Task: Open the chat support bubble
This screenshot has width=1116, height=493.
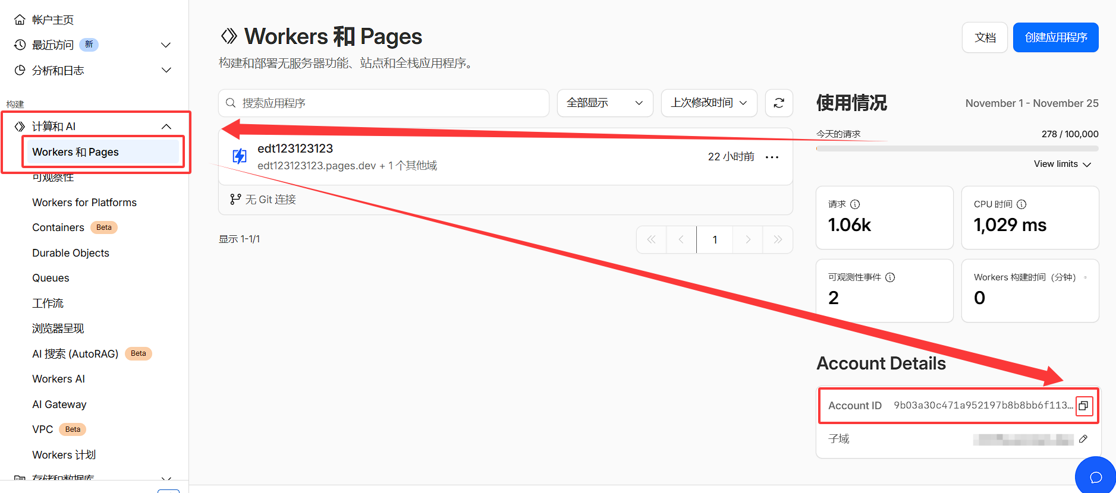Action: pyautogui.click(x=1095, y=477)
